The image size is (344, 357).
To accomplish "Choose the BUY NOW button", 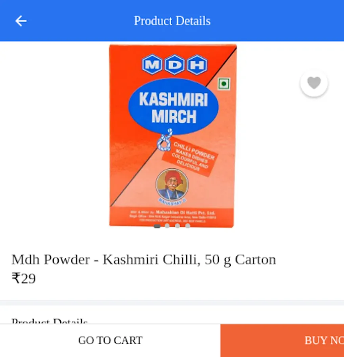I will [x=282, y=340].
